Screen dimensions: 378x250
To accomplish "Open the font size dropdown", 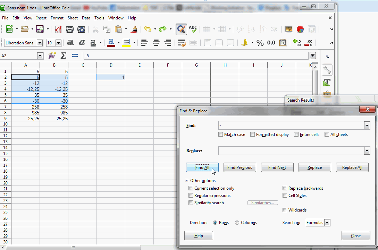I will point(58,43).
